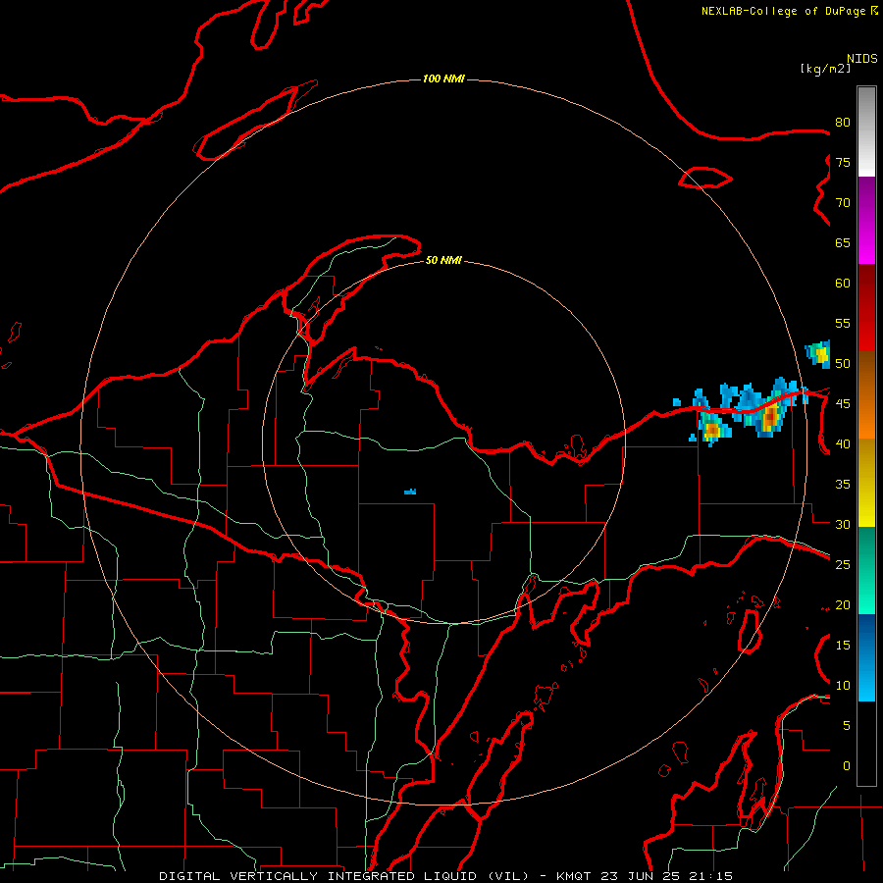Click the scale value 10
This screenshot has height=883, width=883.
(843, 686)
